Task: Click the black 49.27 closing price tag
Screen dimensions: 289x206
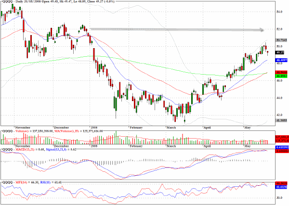Action: (280, 52)
